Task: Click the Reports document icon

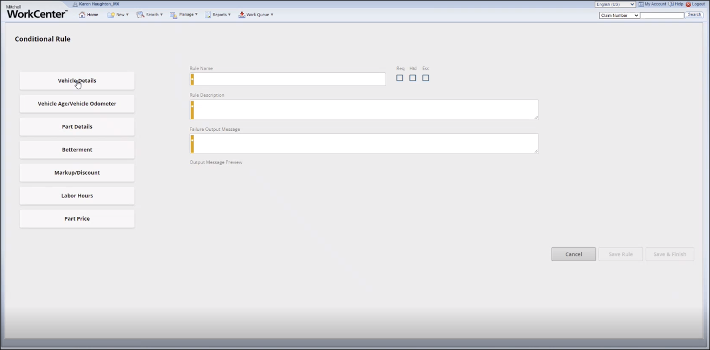Action: point(208,15)
